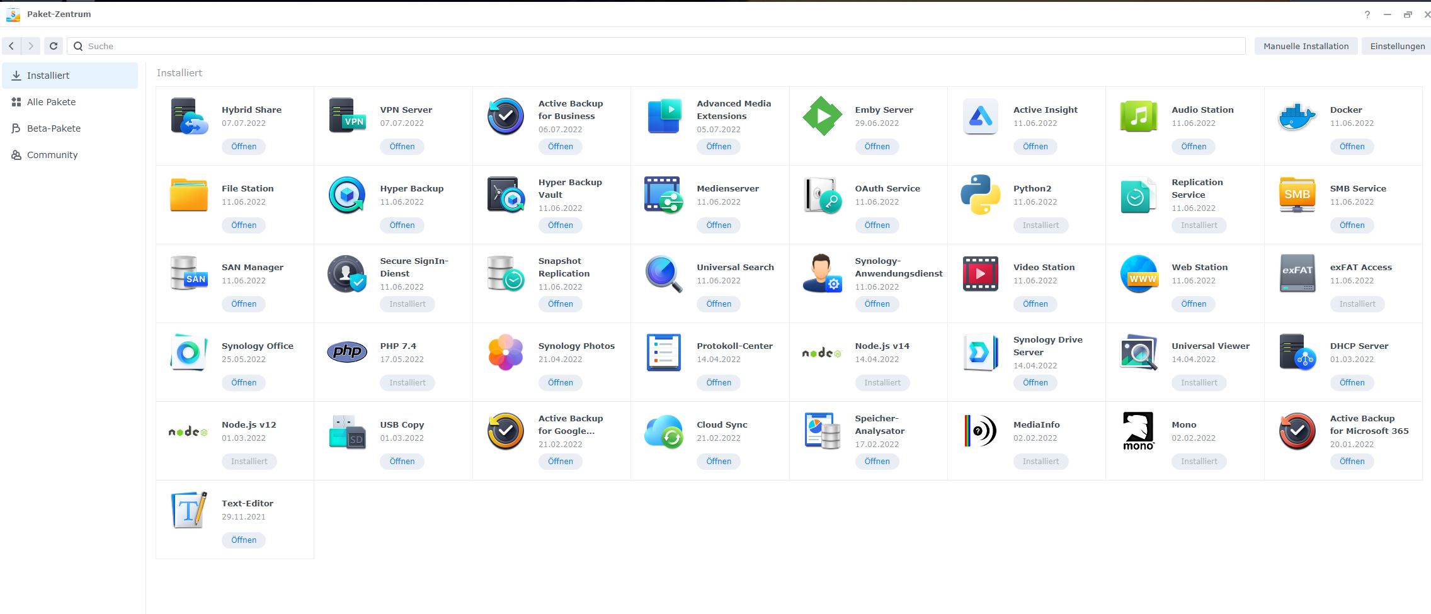Image resolution: width=1431 pixels, height=614 pixels.
Task: Click the PHP 7.4 logo icon
Action: (x=347, y=352)
